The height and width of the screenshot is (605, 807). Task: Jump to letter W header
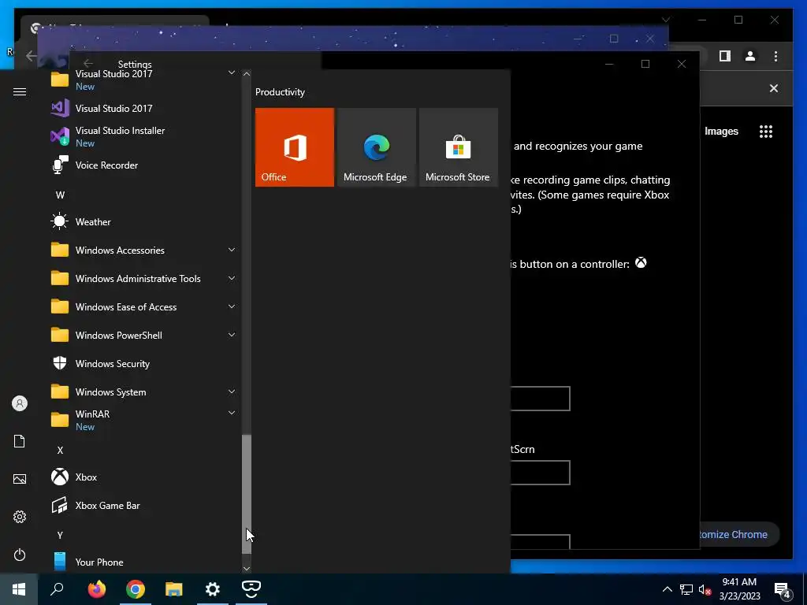[x=60, y=195]
